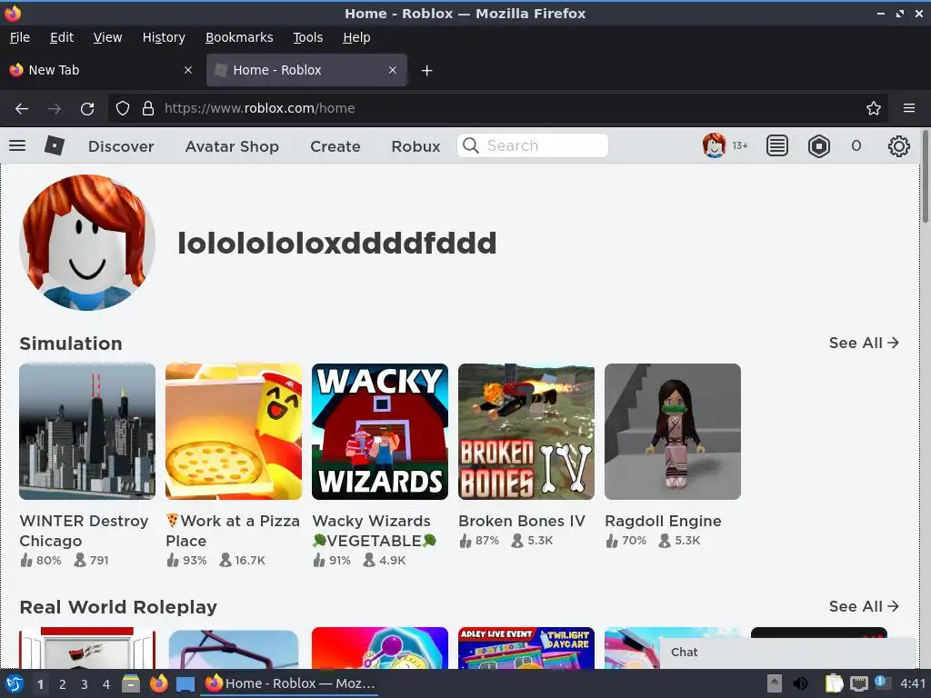
Task: Select the Home - Roblox tab
Action: (x=306, y=70)
